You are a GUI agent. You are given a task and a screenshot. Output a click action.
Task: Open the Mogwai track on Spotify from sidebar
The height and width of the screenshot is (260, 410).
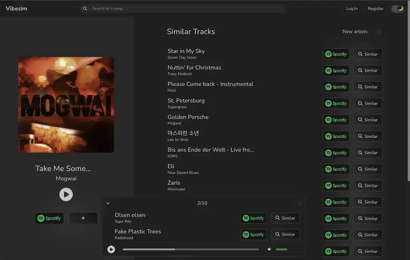[x=49, y=218]
